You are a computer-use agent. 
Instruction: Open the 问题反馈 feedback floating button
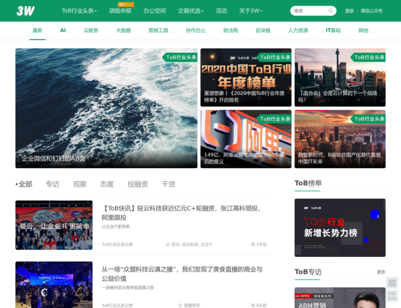click(x=392, y=296)
